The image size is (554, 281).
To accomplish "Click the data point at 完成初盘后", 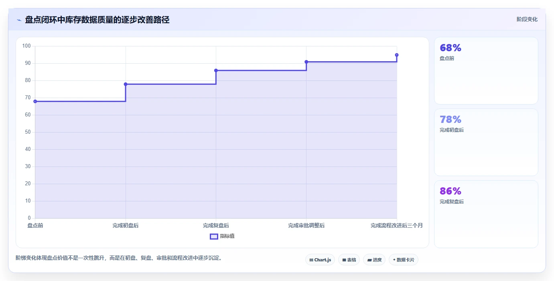I will [126, 84].
